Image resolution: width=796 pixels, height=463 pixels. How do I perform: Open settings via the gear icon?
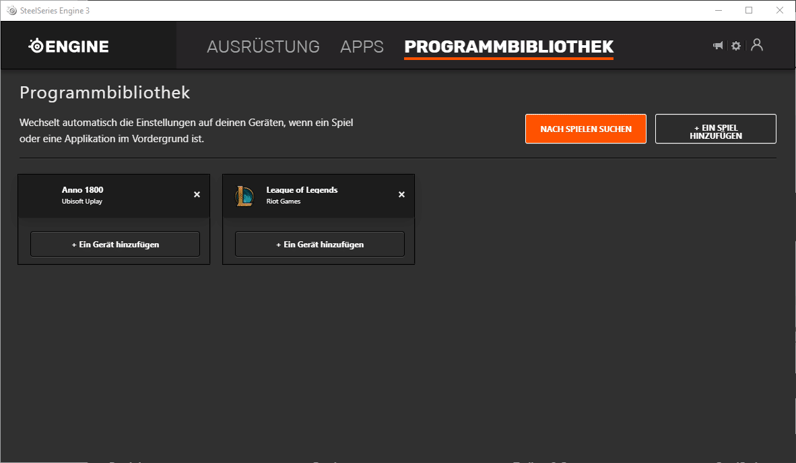(736, 46)
